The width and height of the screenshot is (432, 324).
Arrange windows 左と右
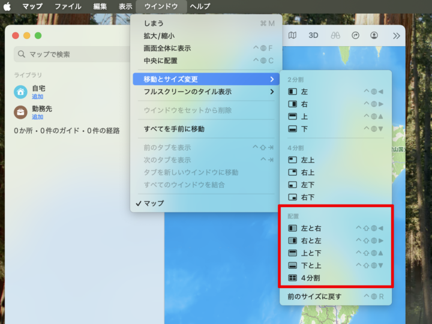[335, 228]
